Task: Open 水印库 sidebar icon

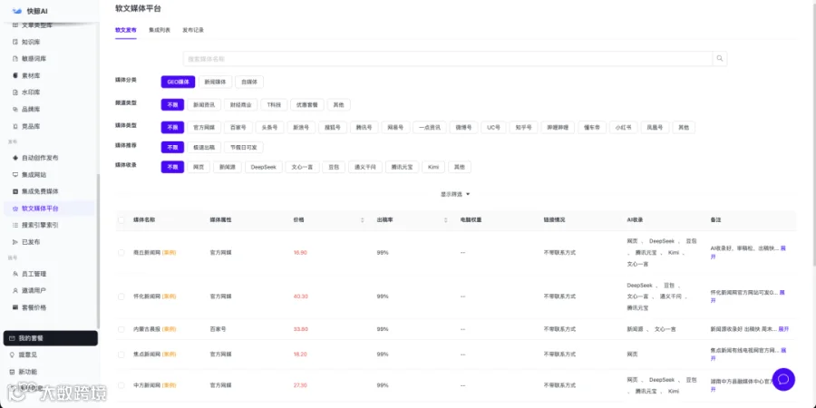Action: (15, 92)
